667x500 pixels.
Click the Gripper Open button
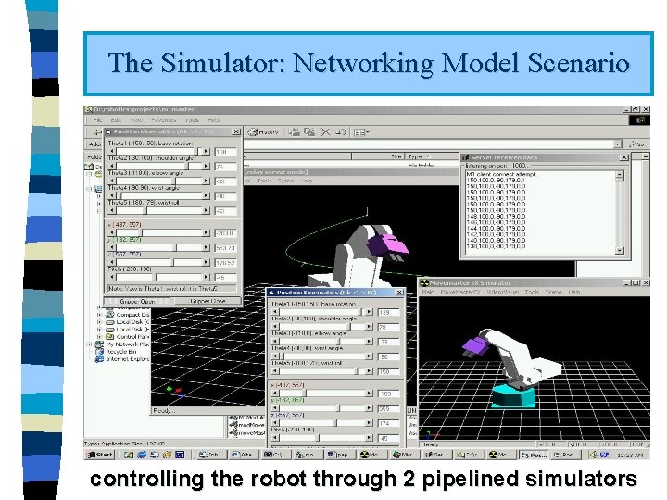137,301
